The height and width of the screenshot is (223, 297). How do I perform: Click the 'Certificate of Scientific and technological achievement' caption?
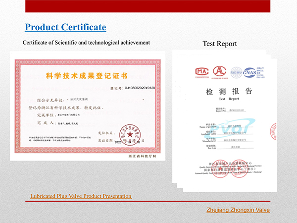(x=86, y=43)
